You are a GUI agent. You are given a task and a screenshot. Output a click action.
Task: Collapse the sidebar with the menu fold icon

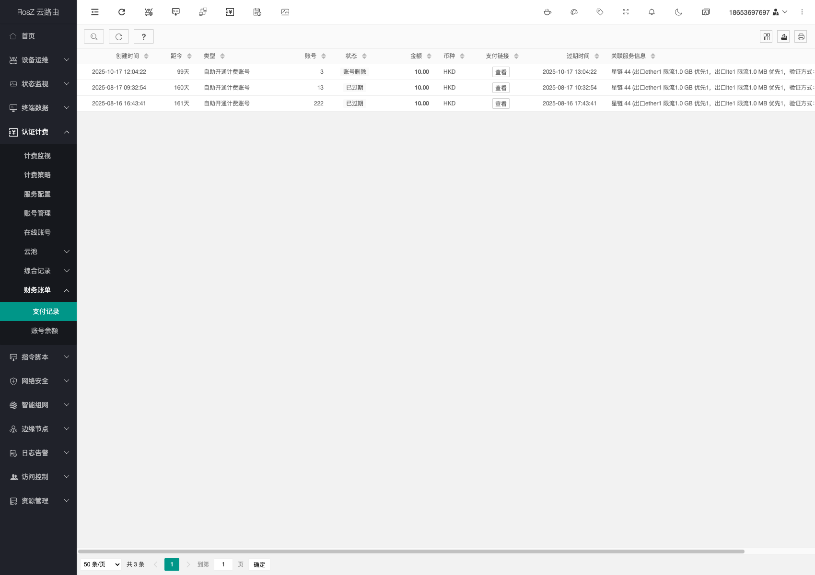95,12
